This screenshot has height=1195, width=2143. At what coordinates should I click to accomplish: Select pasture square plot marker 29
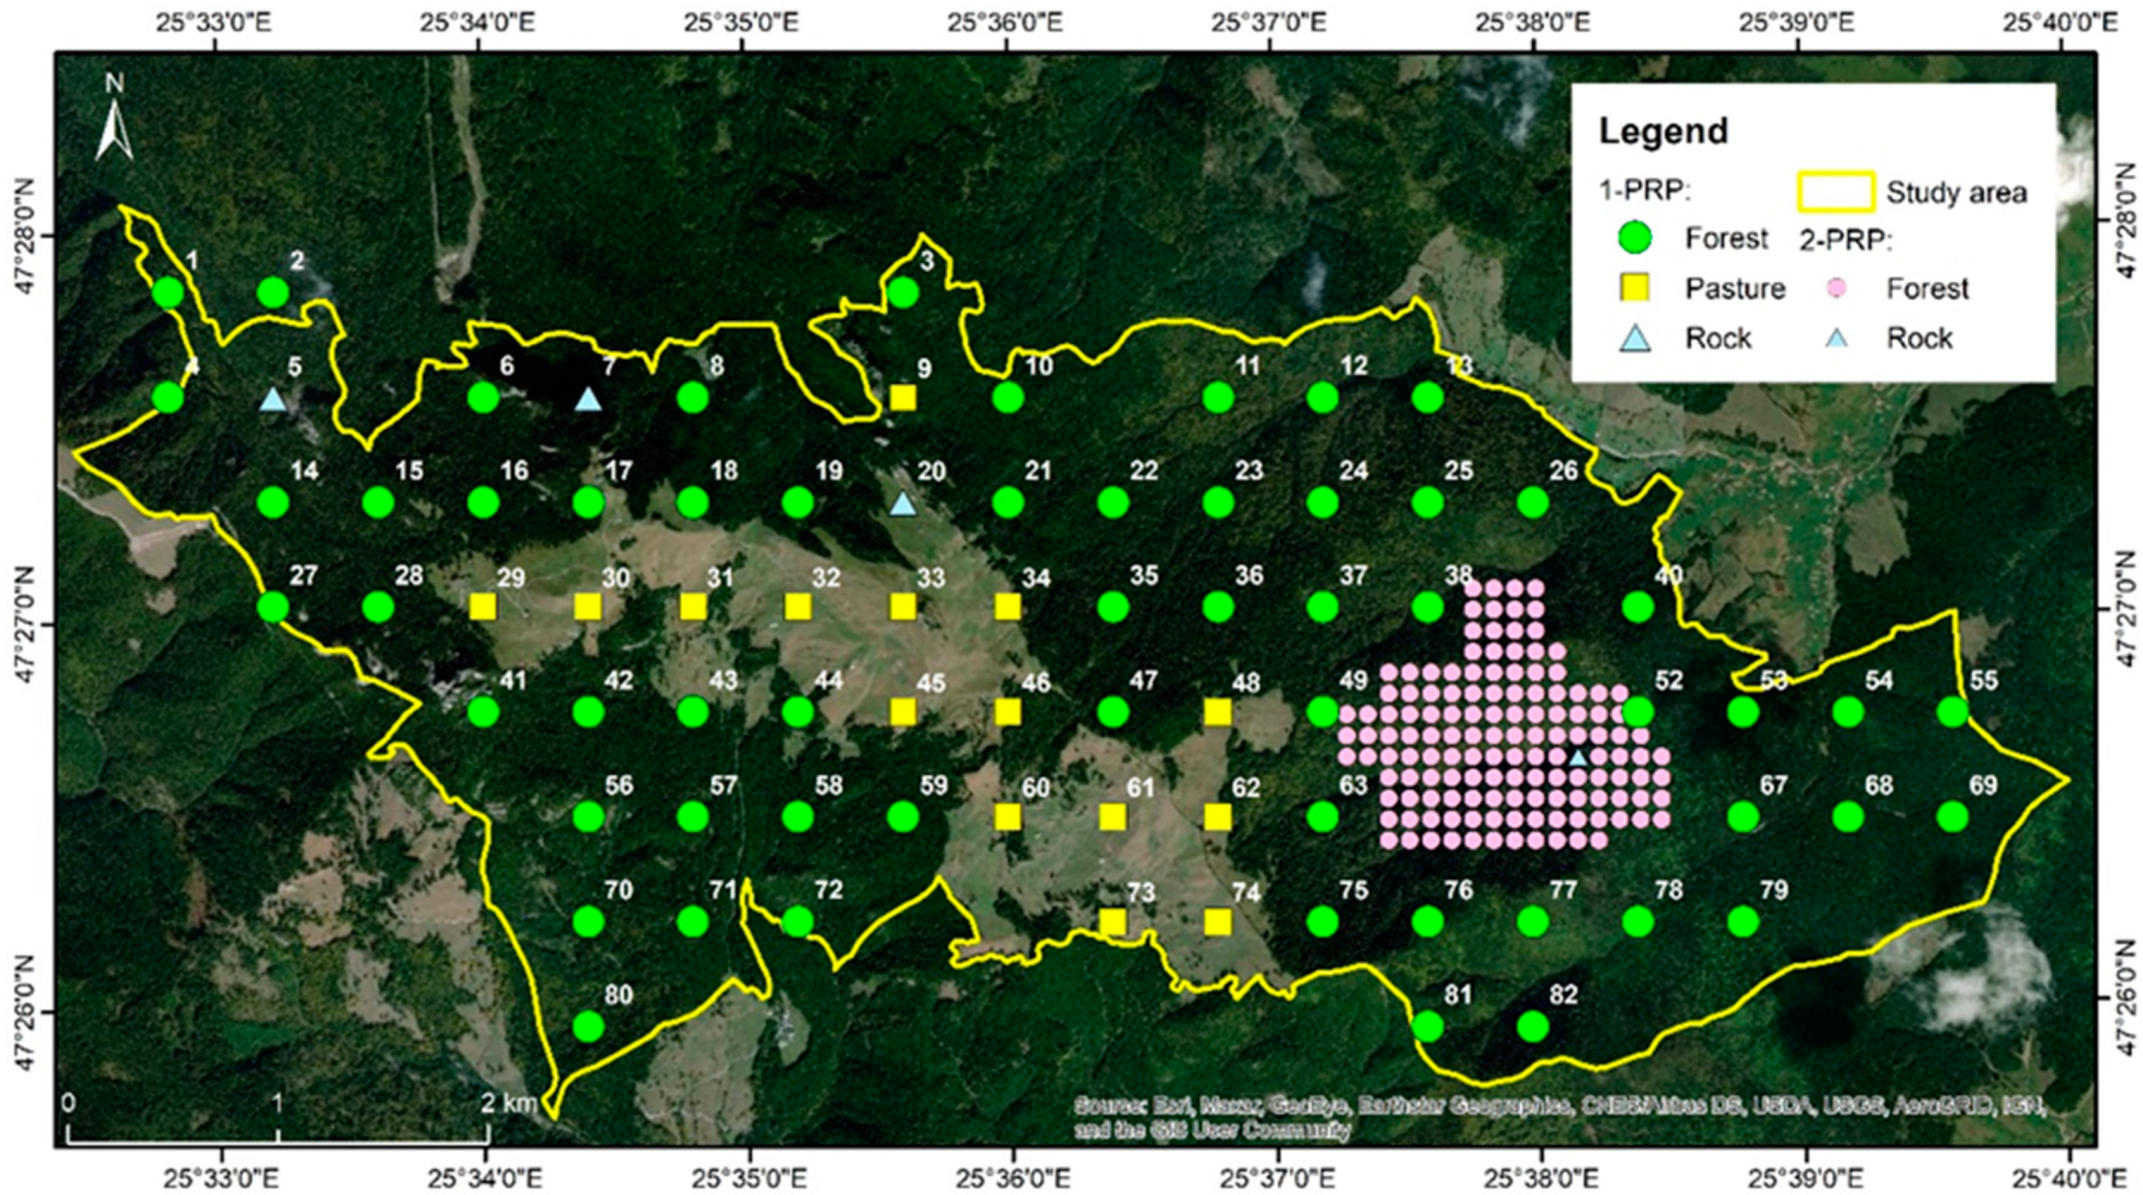pyautogui.click(x=483, y=607)
